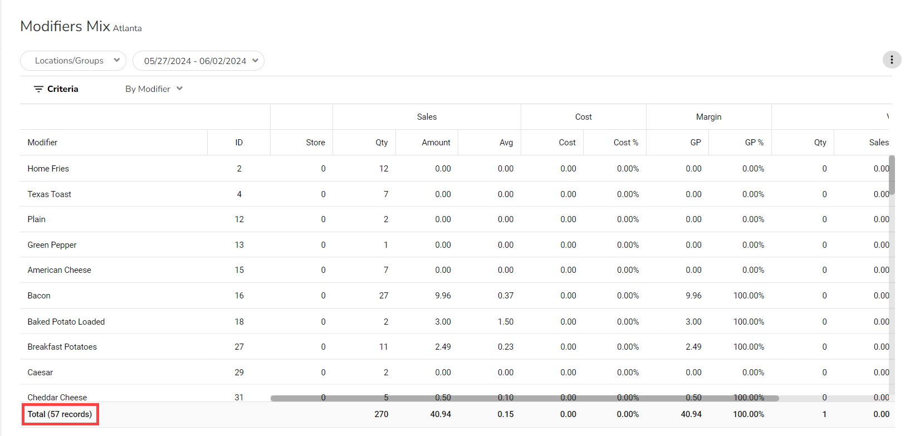Sort by the Modifier column header
This screenshot has width=910, height=436.
(x=43, y=143)
